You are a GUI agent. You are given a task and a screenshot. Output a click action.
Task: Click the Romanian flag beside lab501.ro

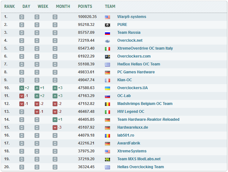click(x=107, y=136)
